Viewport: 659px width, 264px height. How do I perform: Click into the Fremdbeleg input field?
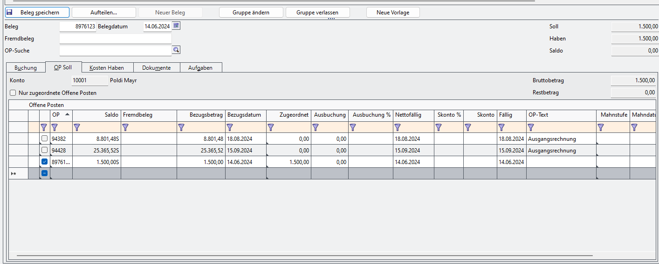(x=115, y=39)
